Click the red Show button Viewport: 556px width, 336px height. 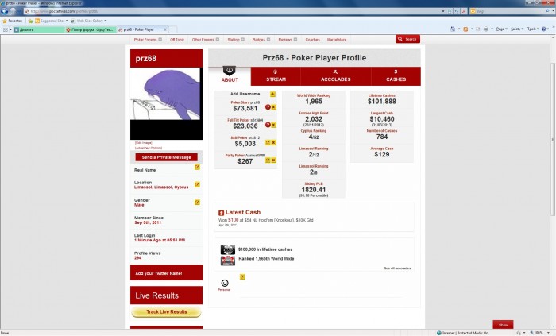(x=503, y=325)
